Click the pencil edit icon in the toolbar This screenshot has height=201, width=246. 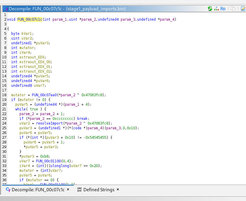[x=243, y=9]
